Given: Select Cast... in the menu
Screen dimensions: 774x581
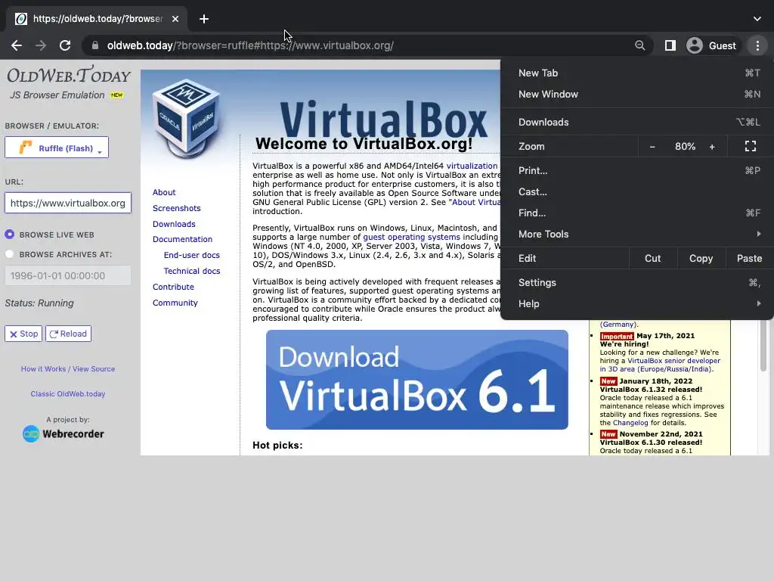Looking at the screenshot, I should click(x=636, y=191).
